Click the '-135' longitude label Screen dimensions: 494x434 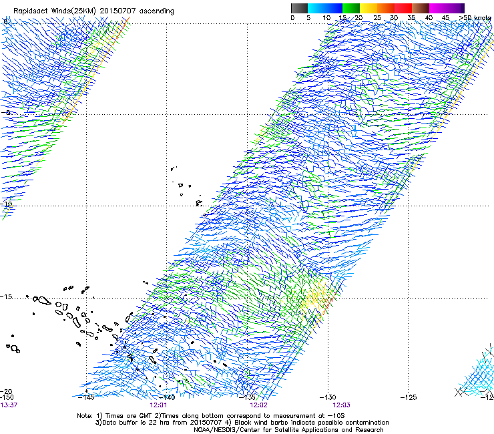coord(247,397)
